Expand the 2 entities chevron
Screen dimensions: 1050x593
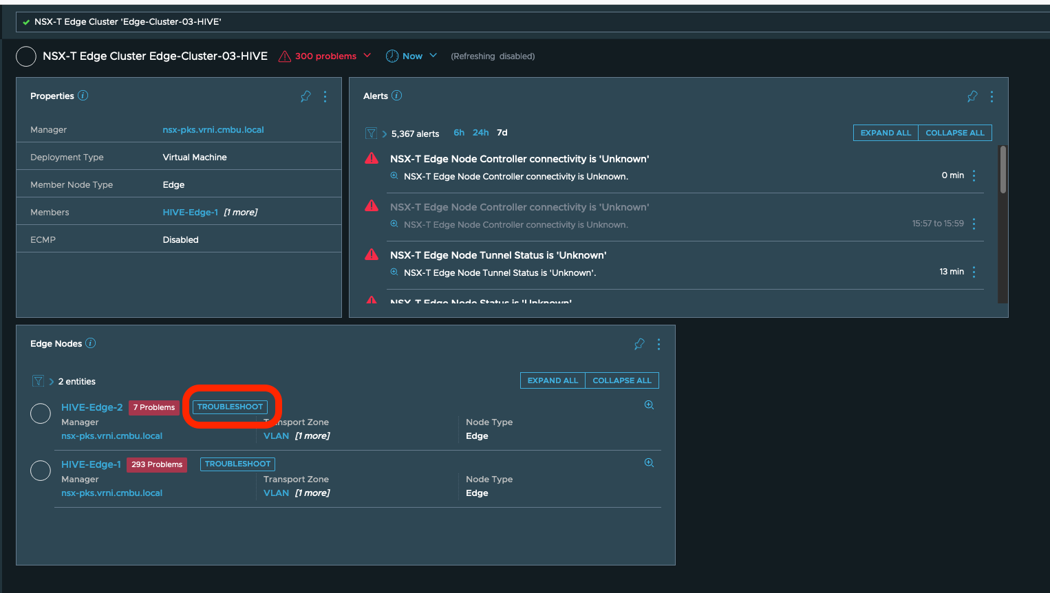coord(52,382)
